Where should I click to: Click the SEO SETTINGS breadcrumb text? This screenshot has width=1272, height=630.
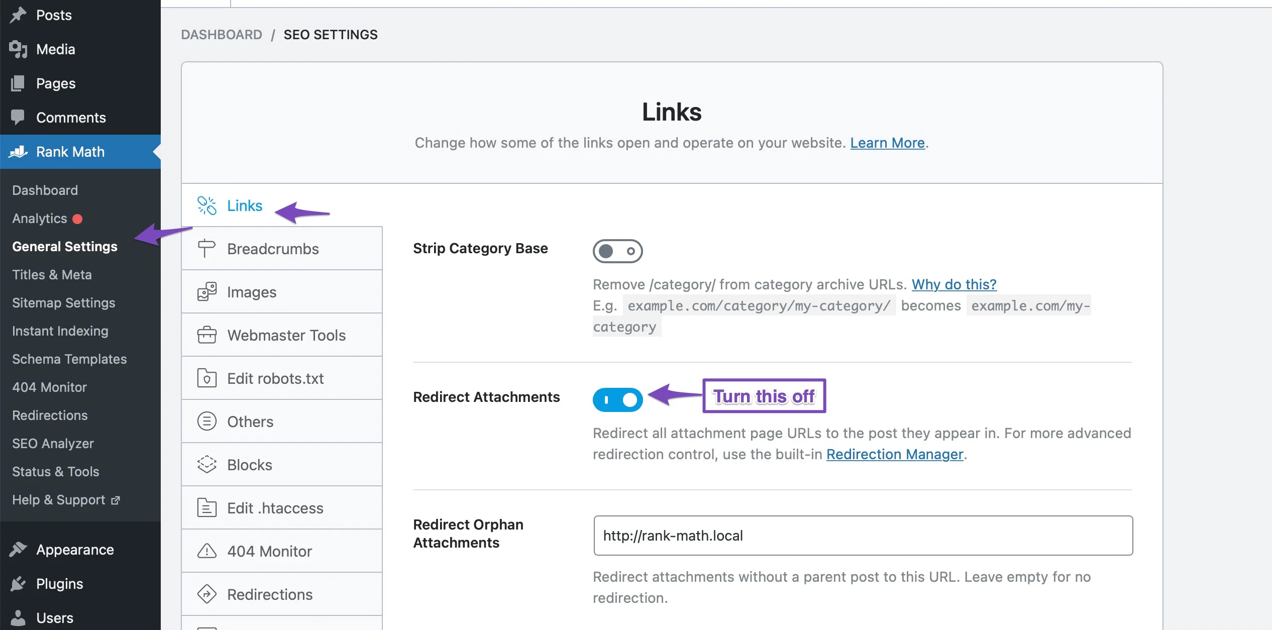click(331, 35)
